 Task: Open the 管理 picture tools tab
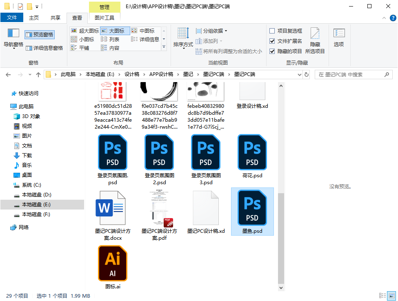click(x=105, y=7)
